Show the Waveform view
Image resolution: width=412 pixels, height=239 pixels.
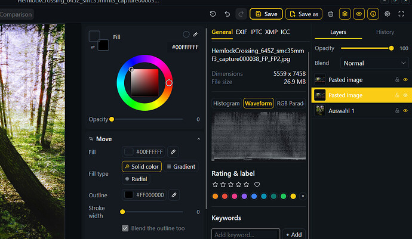click(x=259, y=103)
